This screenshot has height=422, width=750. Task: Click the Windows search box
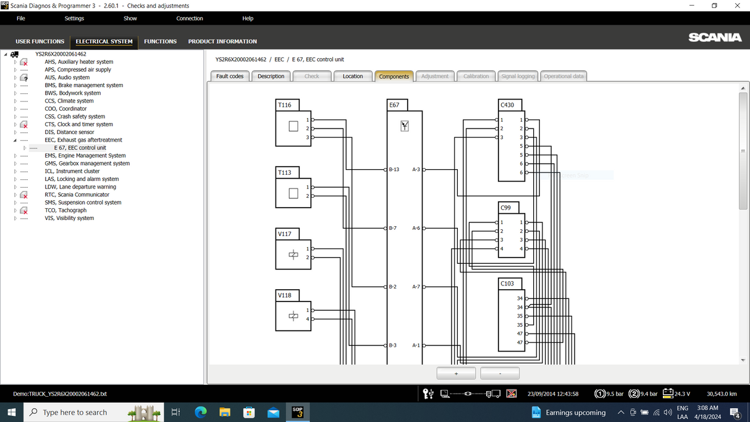[x=93, y=412]
